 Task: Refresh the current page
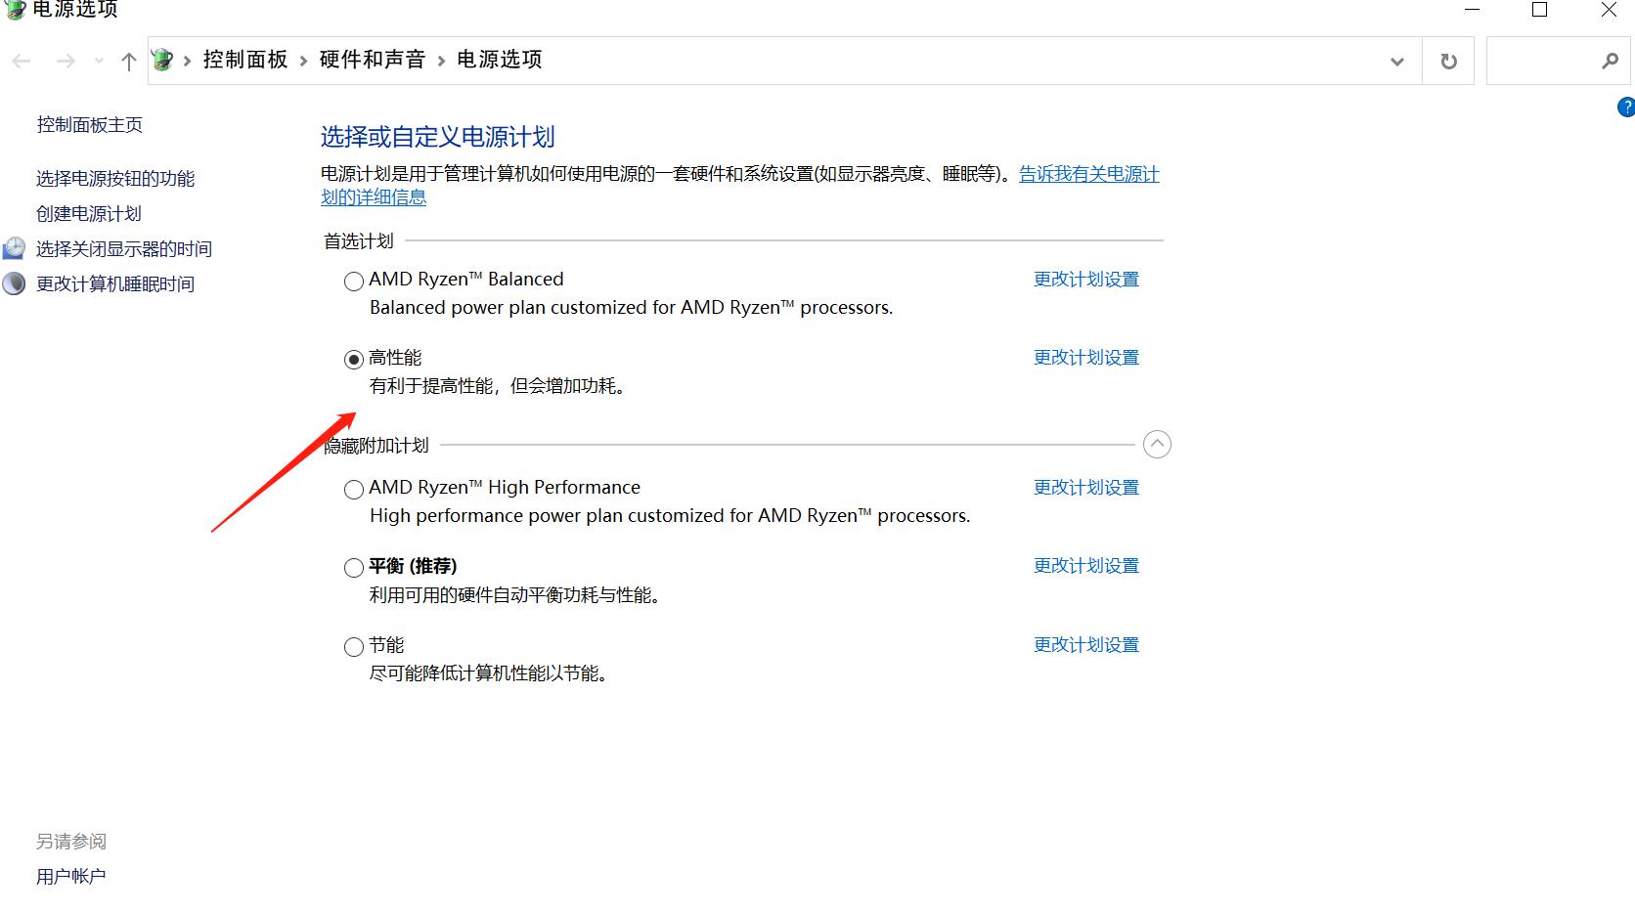(1447, 61)
